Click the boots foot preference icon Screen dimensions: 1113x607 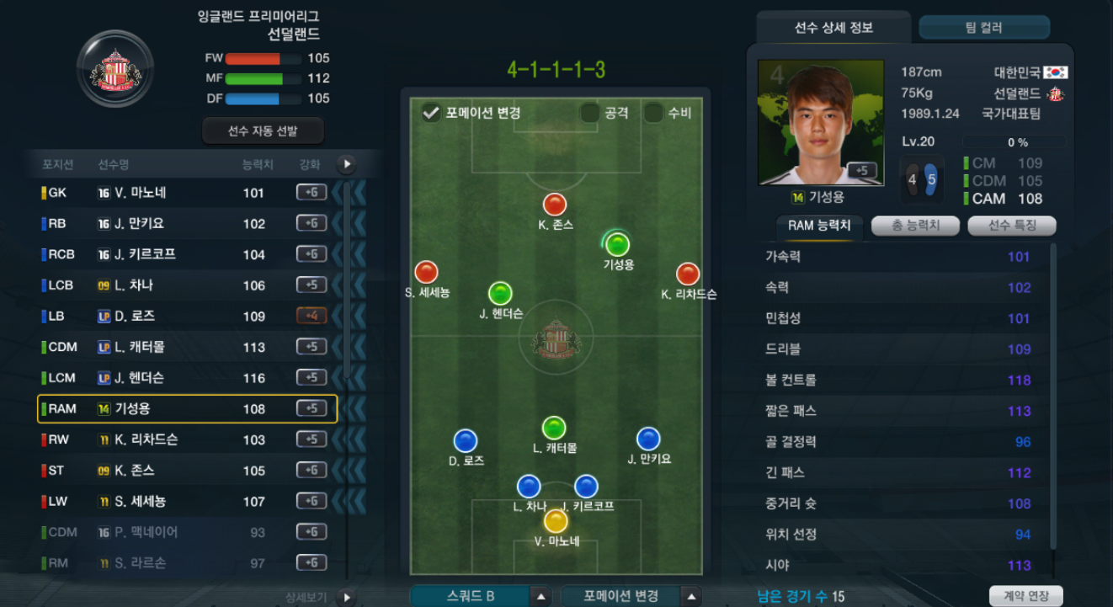pyautogui.click(x=921, y=180)
